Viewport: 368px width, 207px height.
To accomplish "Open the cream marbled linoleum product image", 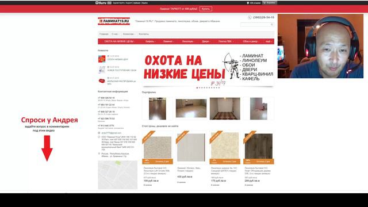I will click(x=225, y=145).
